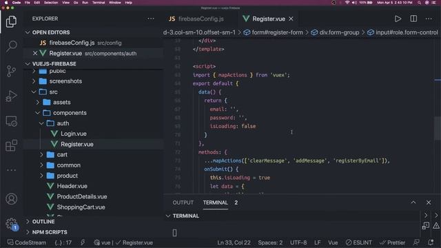Maximize the terminal panel size
Screen dimensions: 441x248
[413, 203]
